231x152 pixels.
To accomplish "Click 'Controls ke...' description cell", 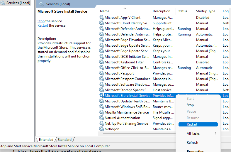I will point(163,62).
